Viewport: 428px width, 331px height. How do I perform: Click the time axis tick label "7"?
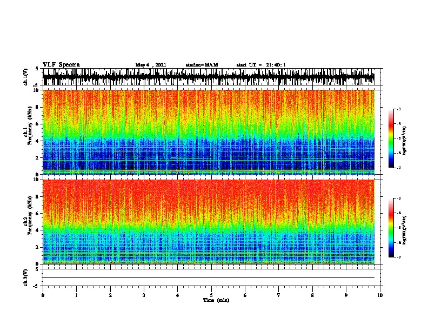[279, 295]
